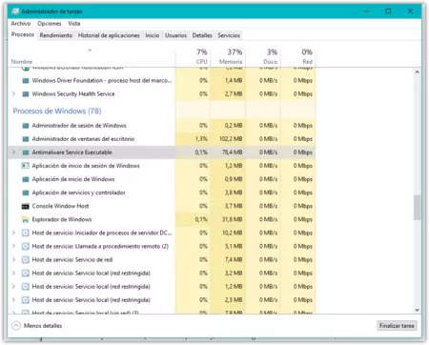429x345 pixels.
Task: Open the Usuarios tab
Action: click(x=175, y=35)
